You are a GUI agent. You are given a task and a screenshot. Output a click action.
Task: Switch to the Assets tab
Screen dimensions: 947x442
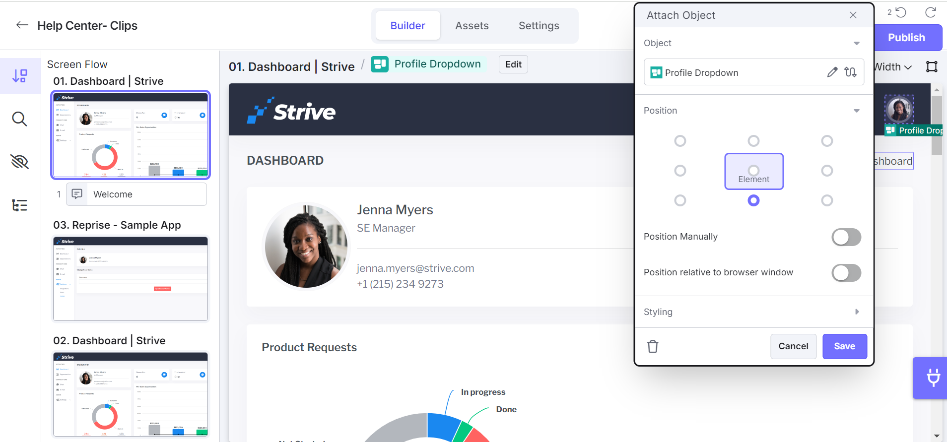click(x=472, y=25)
